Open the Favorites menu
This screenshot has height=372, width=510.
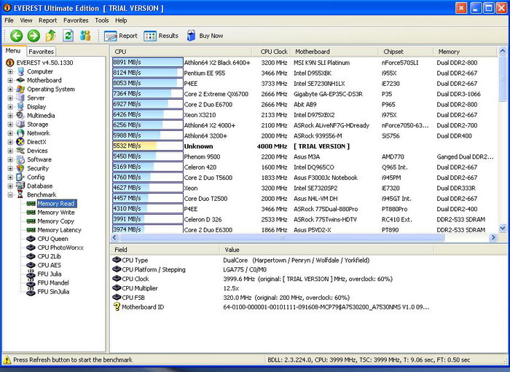pos(76,20)
